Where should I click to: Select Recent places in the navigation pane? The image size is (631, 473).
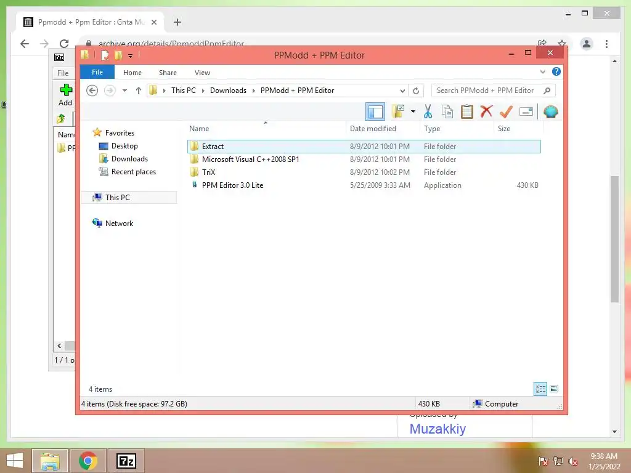133,172
